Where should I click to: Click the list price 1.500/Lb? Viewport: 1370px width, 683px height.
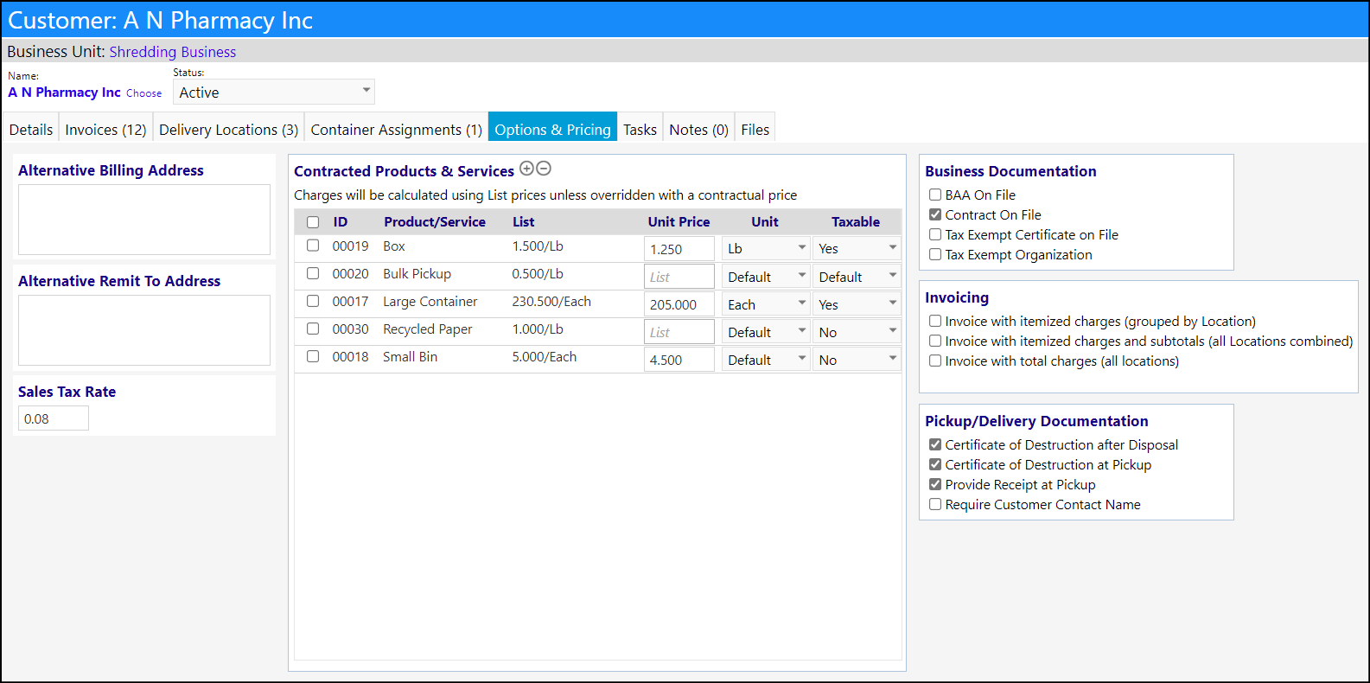point(538,246)
